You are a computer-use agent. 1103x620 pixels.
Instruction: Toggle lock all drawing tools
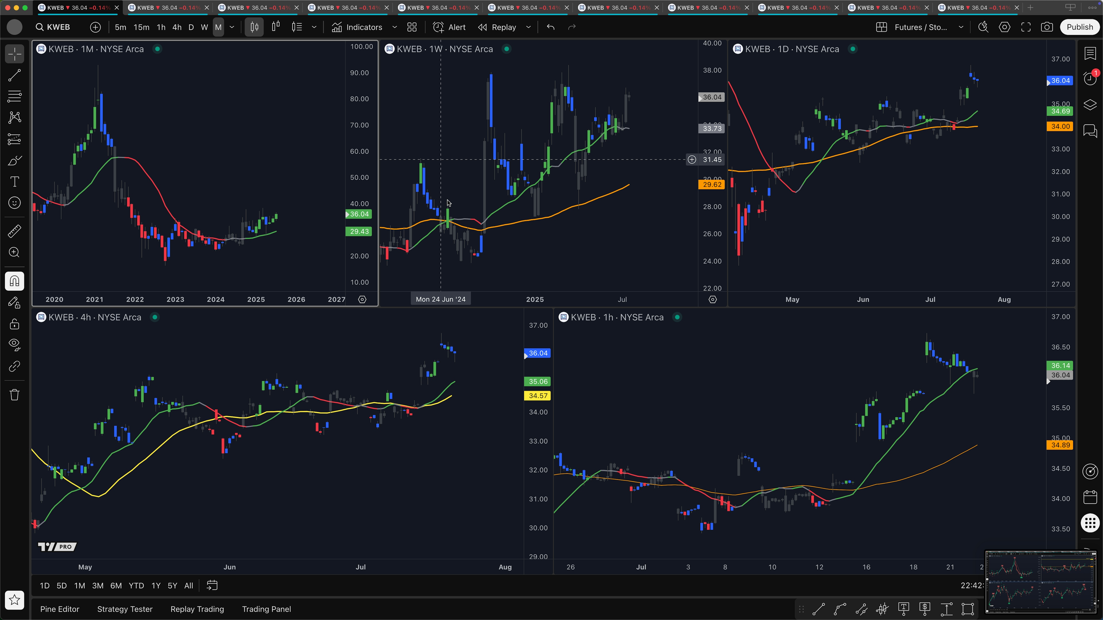[15, 324]
